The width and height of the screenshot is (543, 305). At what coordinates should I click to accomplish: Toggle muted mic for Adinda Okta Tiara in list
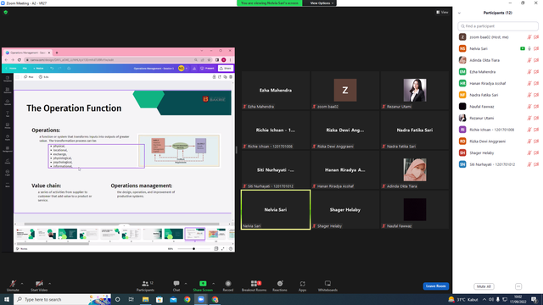click(x=529, y=60)
